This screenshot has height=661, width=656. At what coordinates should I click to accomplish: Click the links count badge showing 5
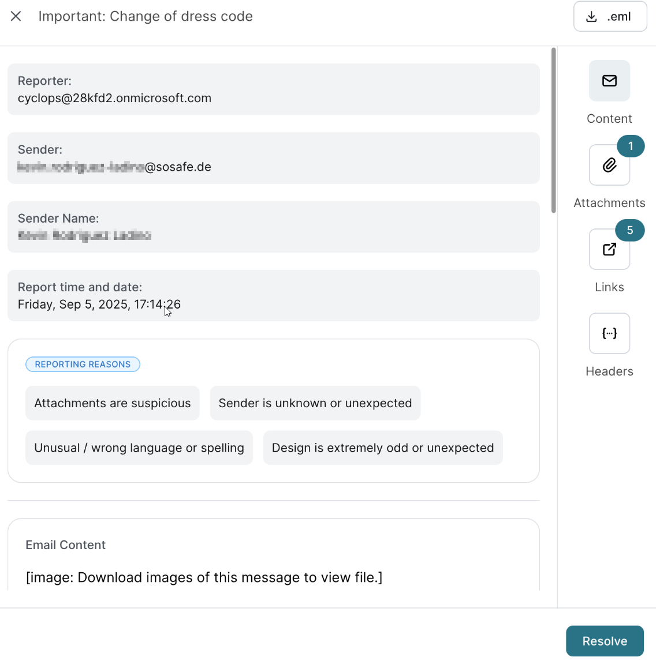pos(629,231)
